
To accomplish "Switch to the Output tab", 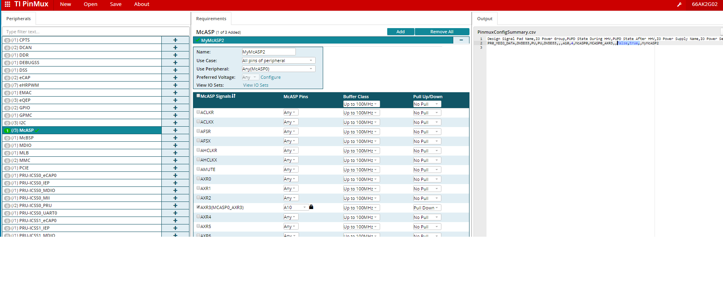I will pos(485,19).
